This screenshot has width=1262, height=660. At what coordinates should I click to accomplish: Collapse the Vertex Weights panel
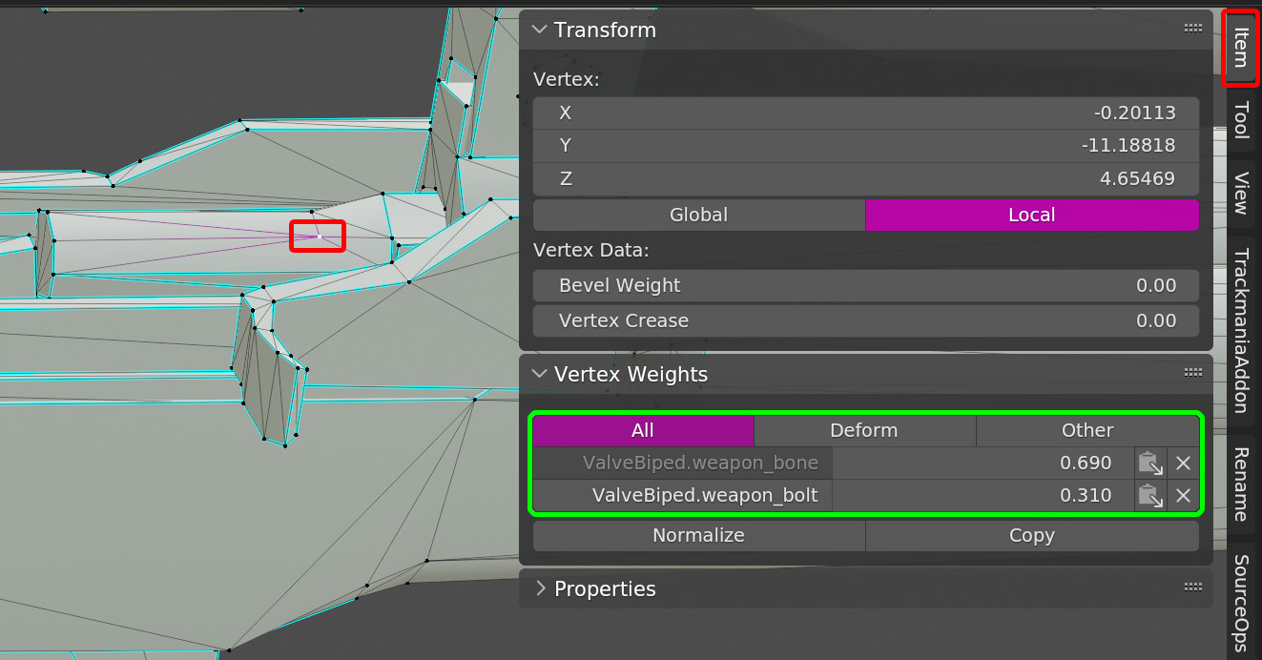point(540,374)
